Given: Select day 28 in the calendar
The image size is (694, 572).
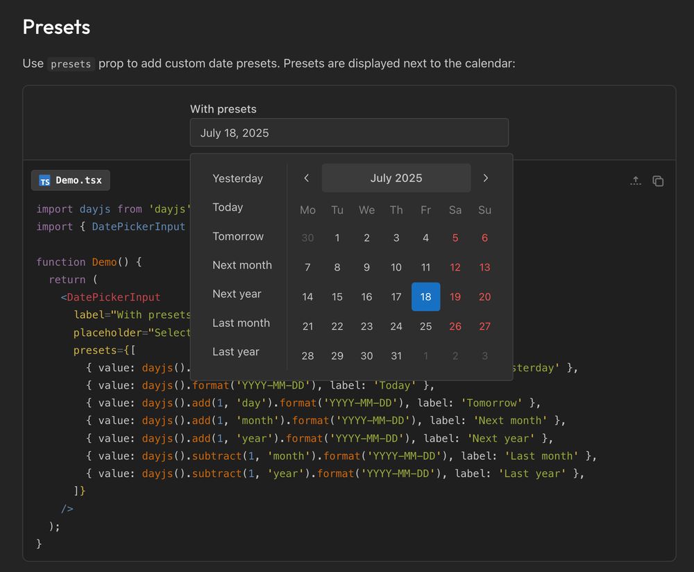Looking at the screenshot, I should click(x=307, y=356).
